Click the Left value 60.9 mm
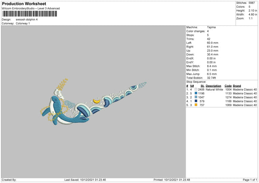The height and width of the screenshot is (183, 259). pos(212,43)
